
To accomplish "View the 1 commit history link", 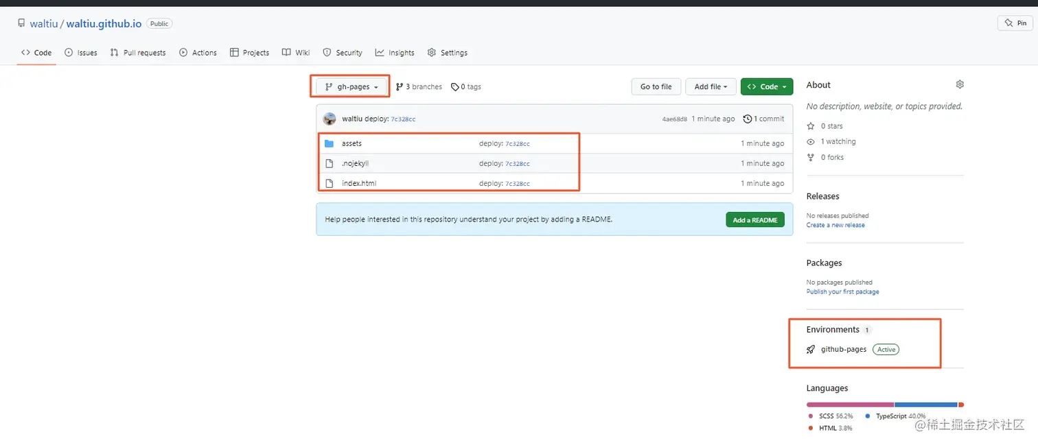I will 763,119.
